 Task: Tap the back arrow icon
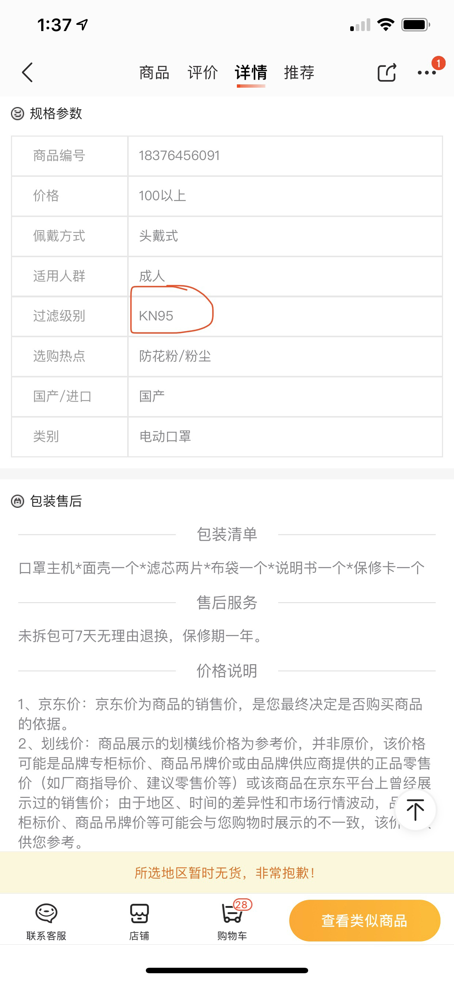(x=27, y=72)
